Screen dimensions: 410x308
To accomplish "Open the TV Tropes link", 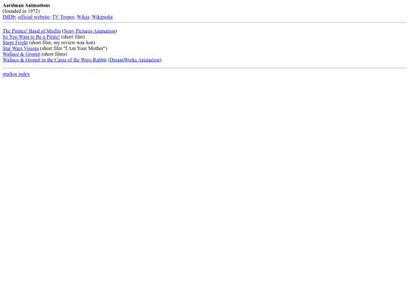I will click(63, 17).
